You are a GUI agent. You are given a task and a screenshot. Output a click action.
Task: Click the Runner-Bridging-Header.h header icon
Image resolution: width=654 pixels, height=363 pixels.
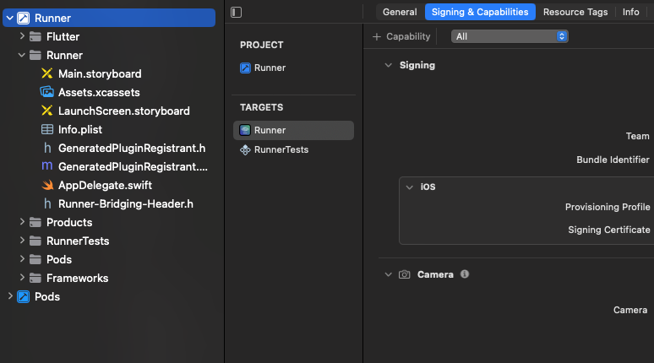tap(47, 203)
